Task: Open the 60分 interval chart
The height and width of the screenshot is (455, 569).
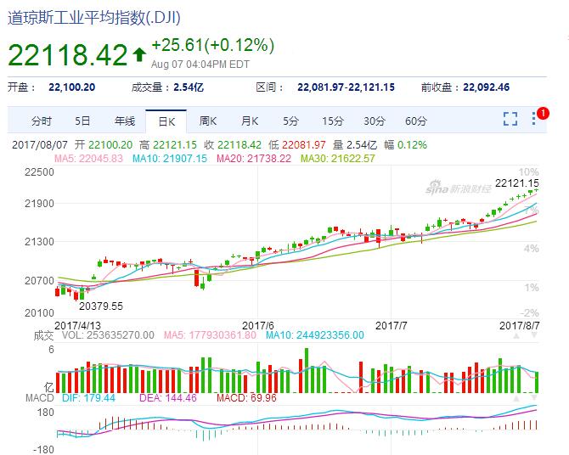Action: click(416, 121)
